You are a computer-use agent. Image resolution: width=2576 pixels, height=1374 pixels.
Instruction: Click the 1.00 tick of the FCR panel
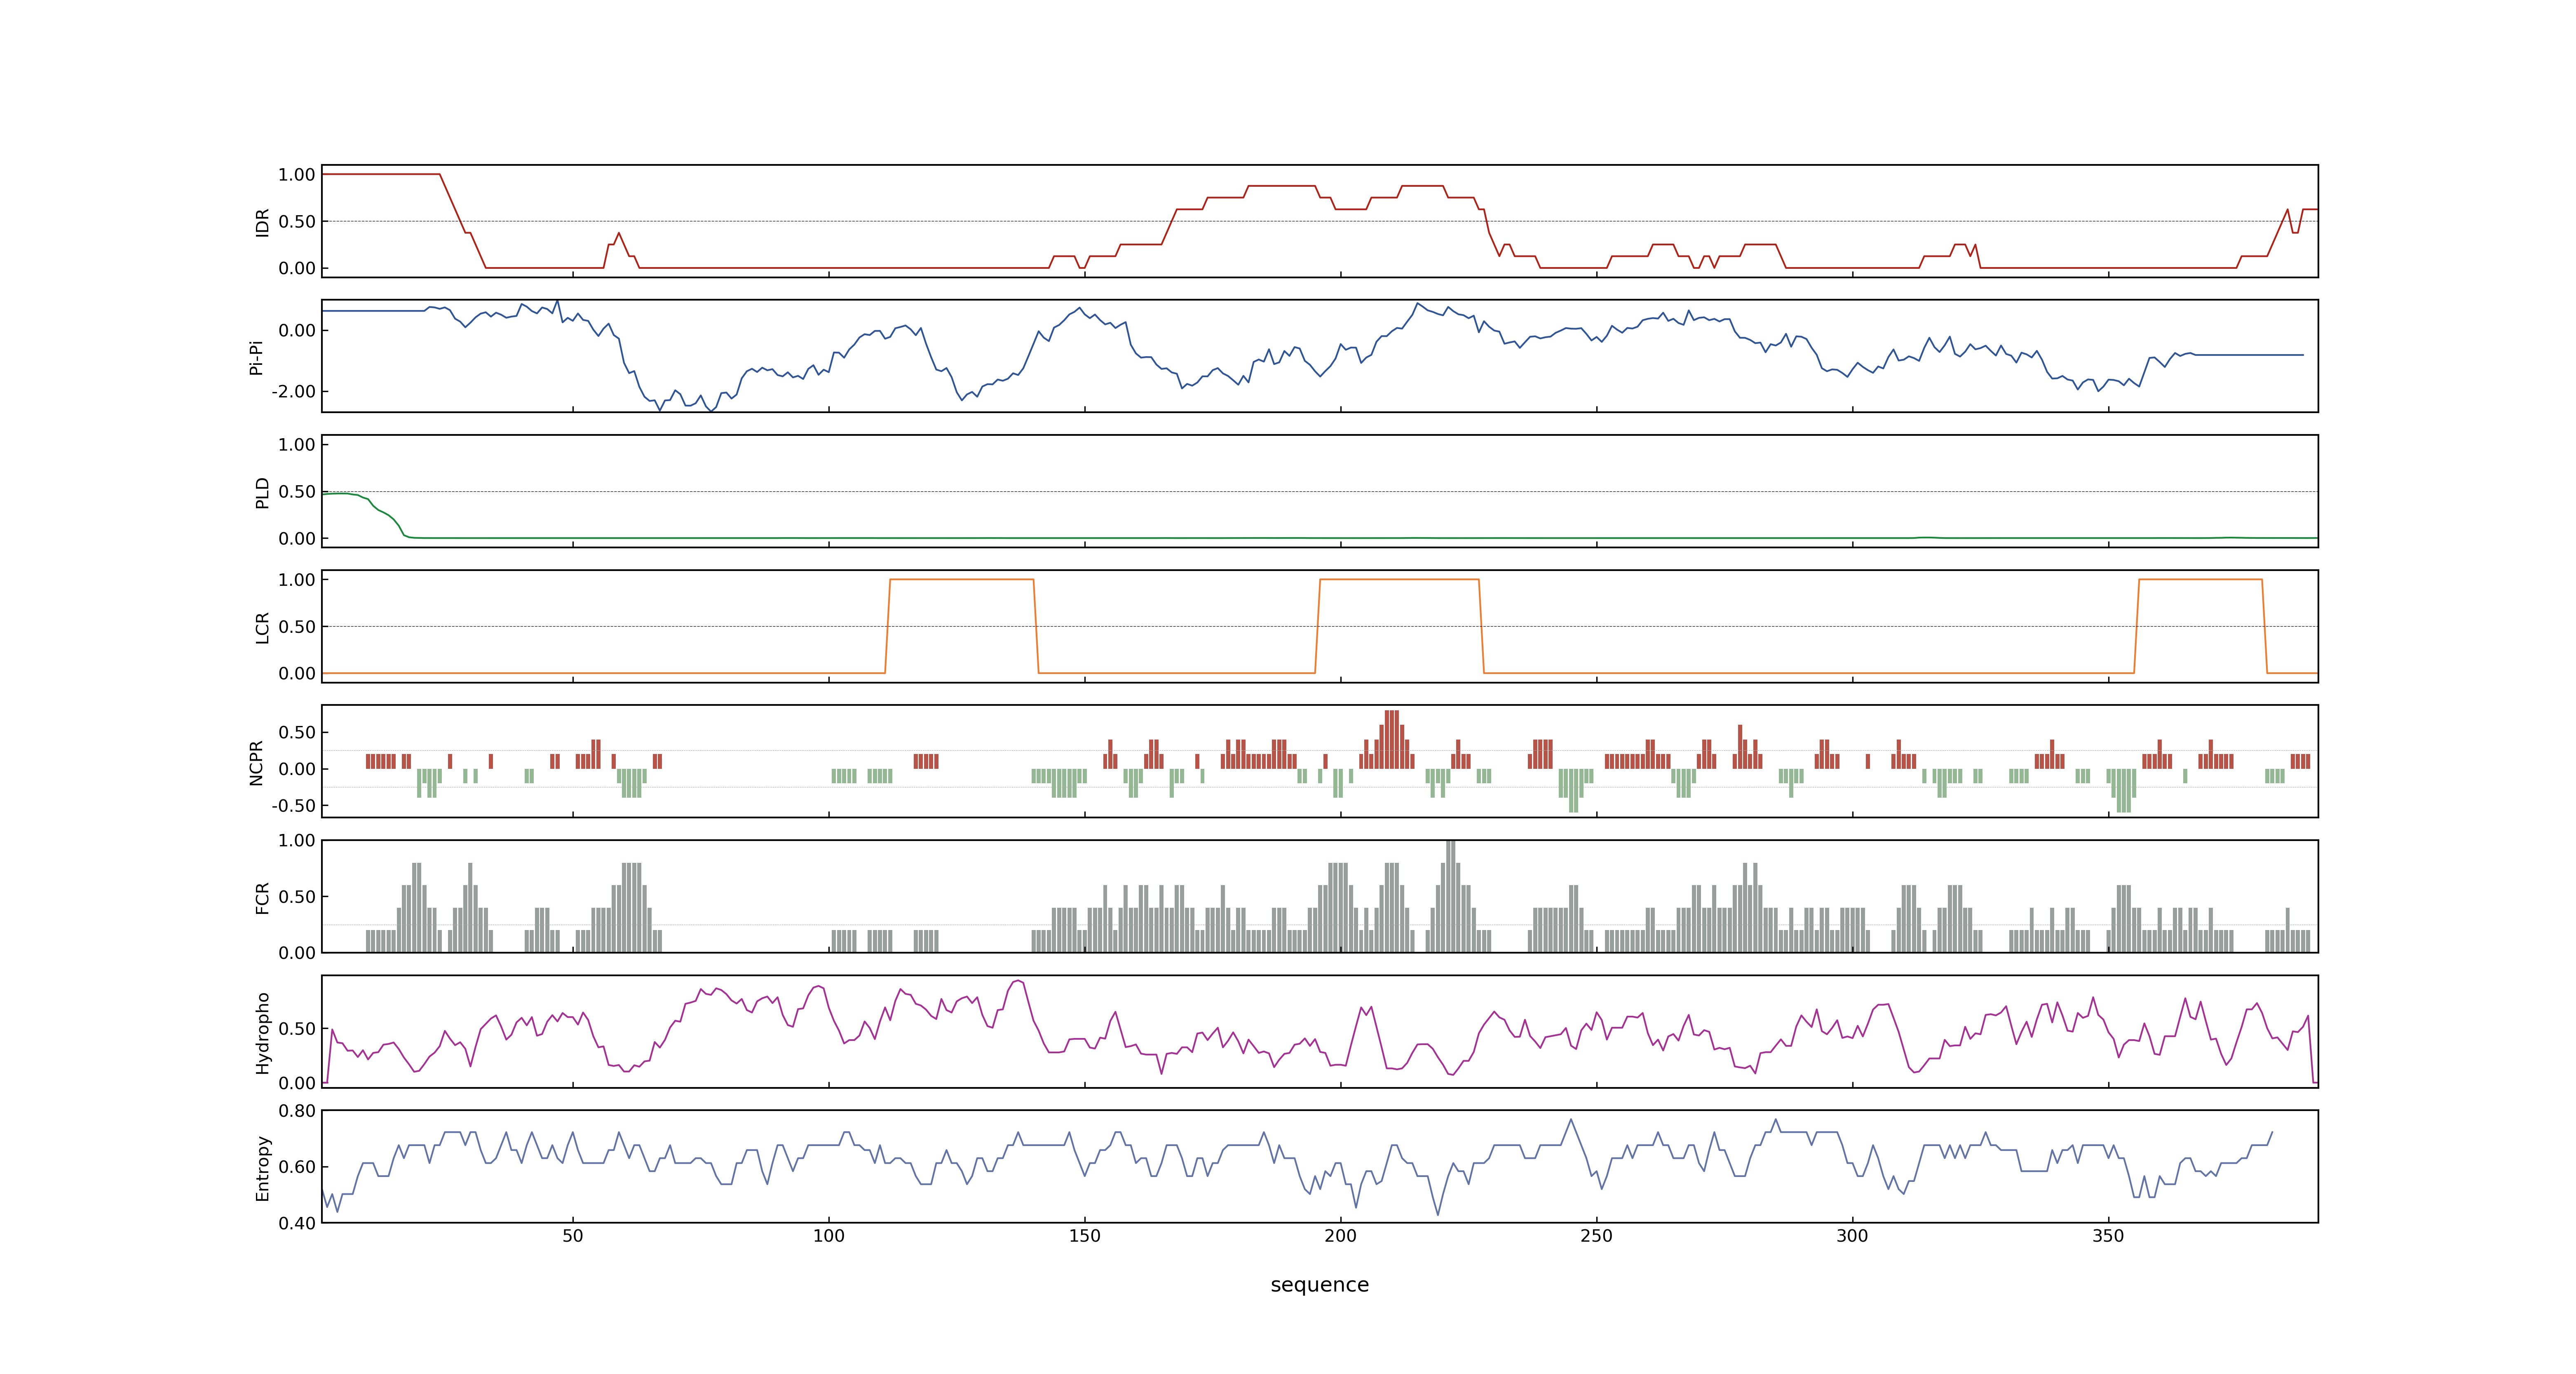(x=297, y=841)
